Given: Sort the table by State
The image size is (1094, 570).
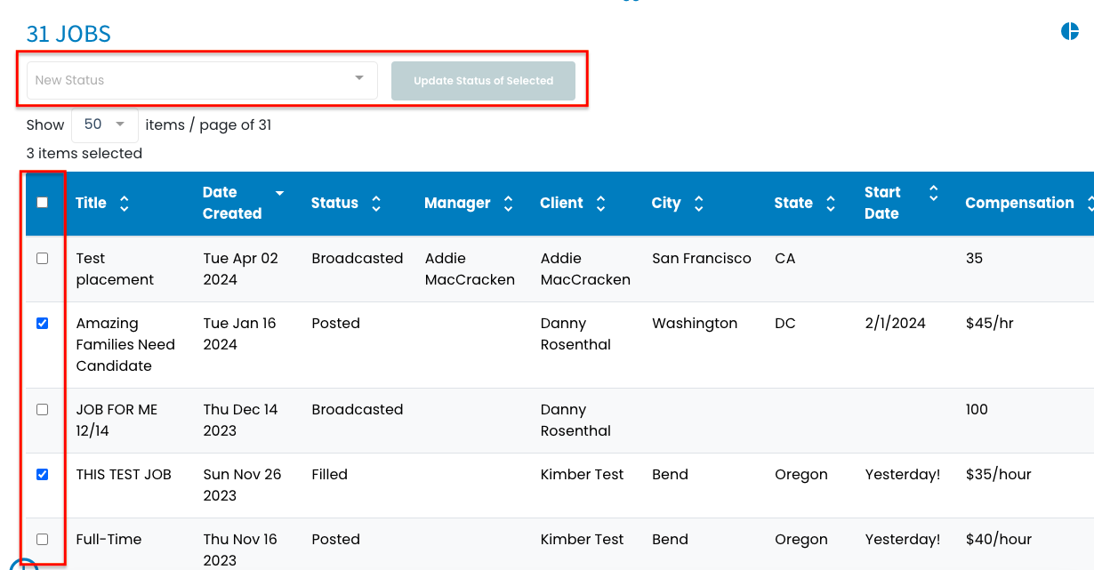Looking at the screenshot, I should 831,203.
